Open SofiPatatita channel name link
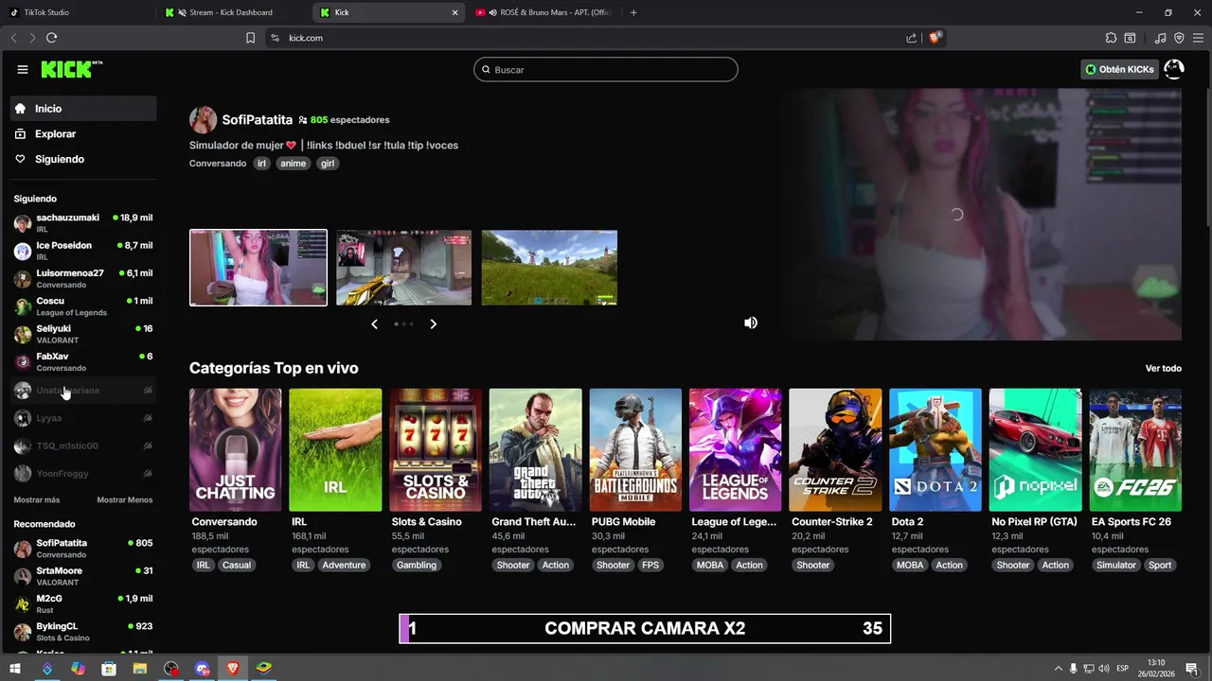1212x681 pixels. click(x=257, y=120)
